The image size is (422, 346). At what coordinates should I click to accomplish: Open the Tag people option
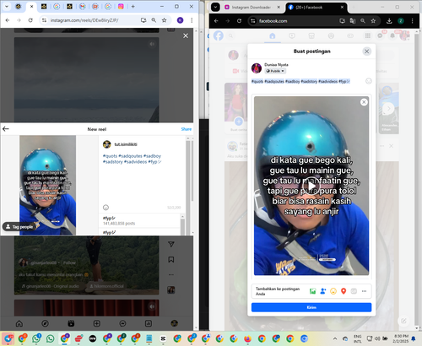click(19, 227)
